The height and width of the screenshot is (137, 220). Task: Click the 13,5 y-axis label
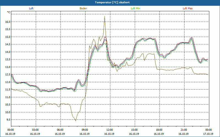click(x=8, y=59)
